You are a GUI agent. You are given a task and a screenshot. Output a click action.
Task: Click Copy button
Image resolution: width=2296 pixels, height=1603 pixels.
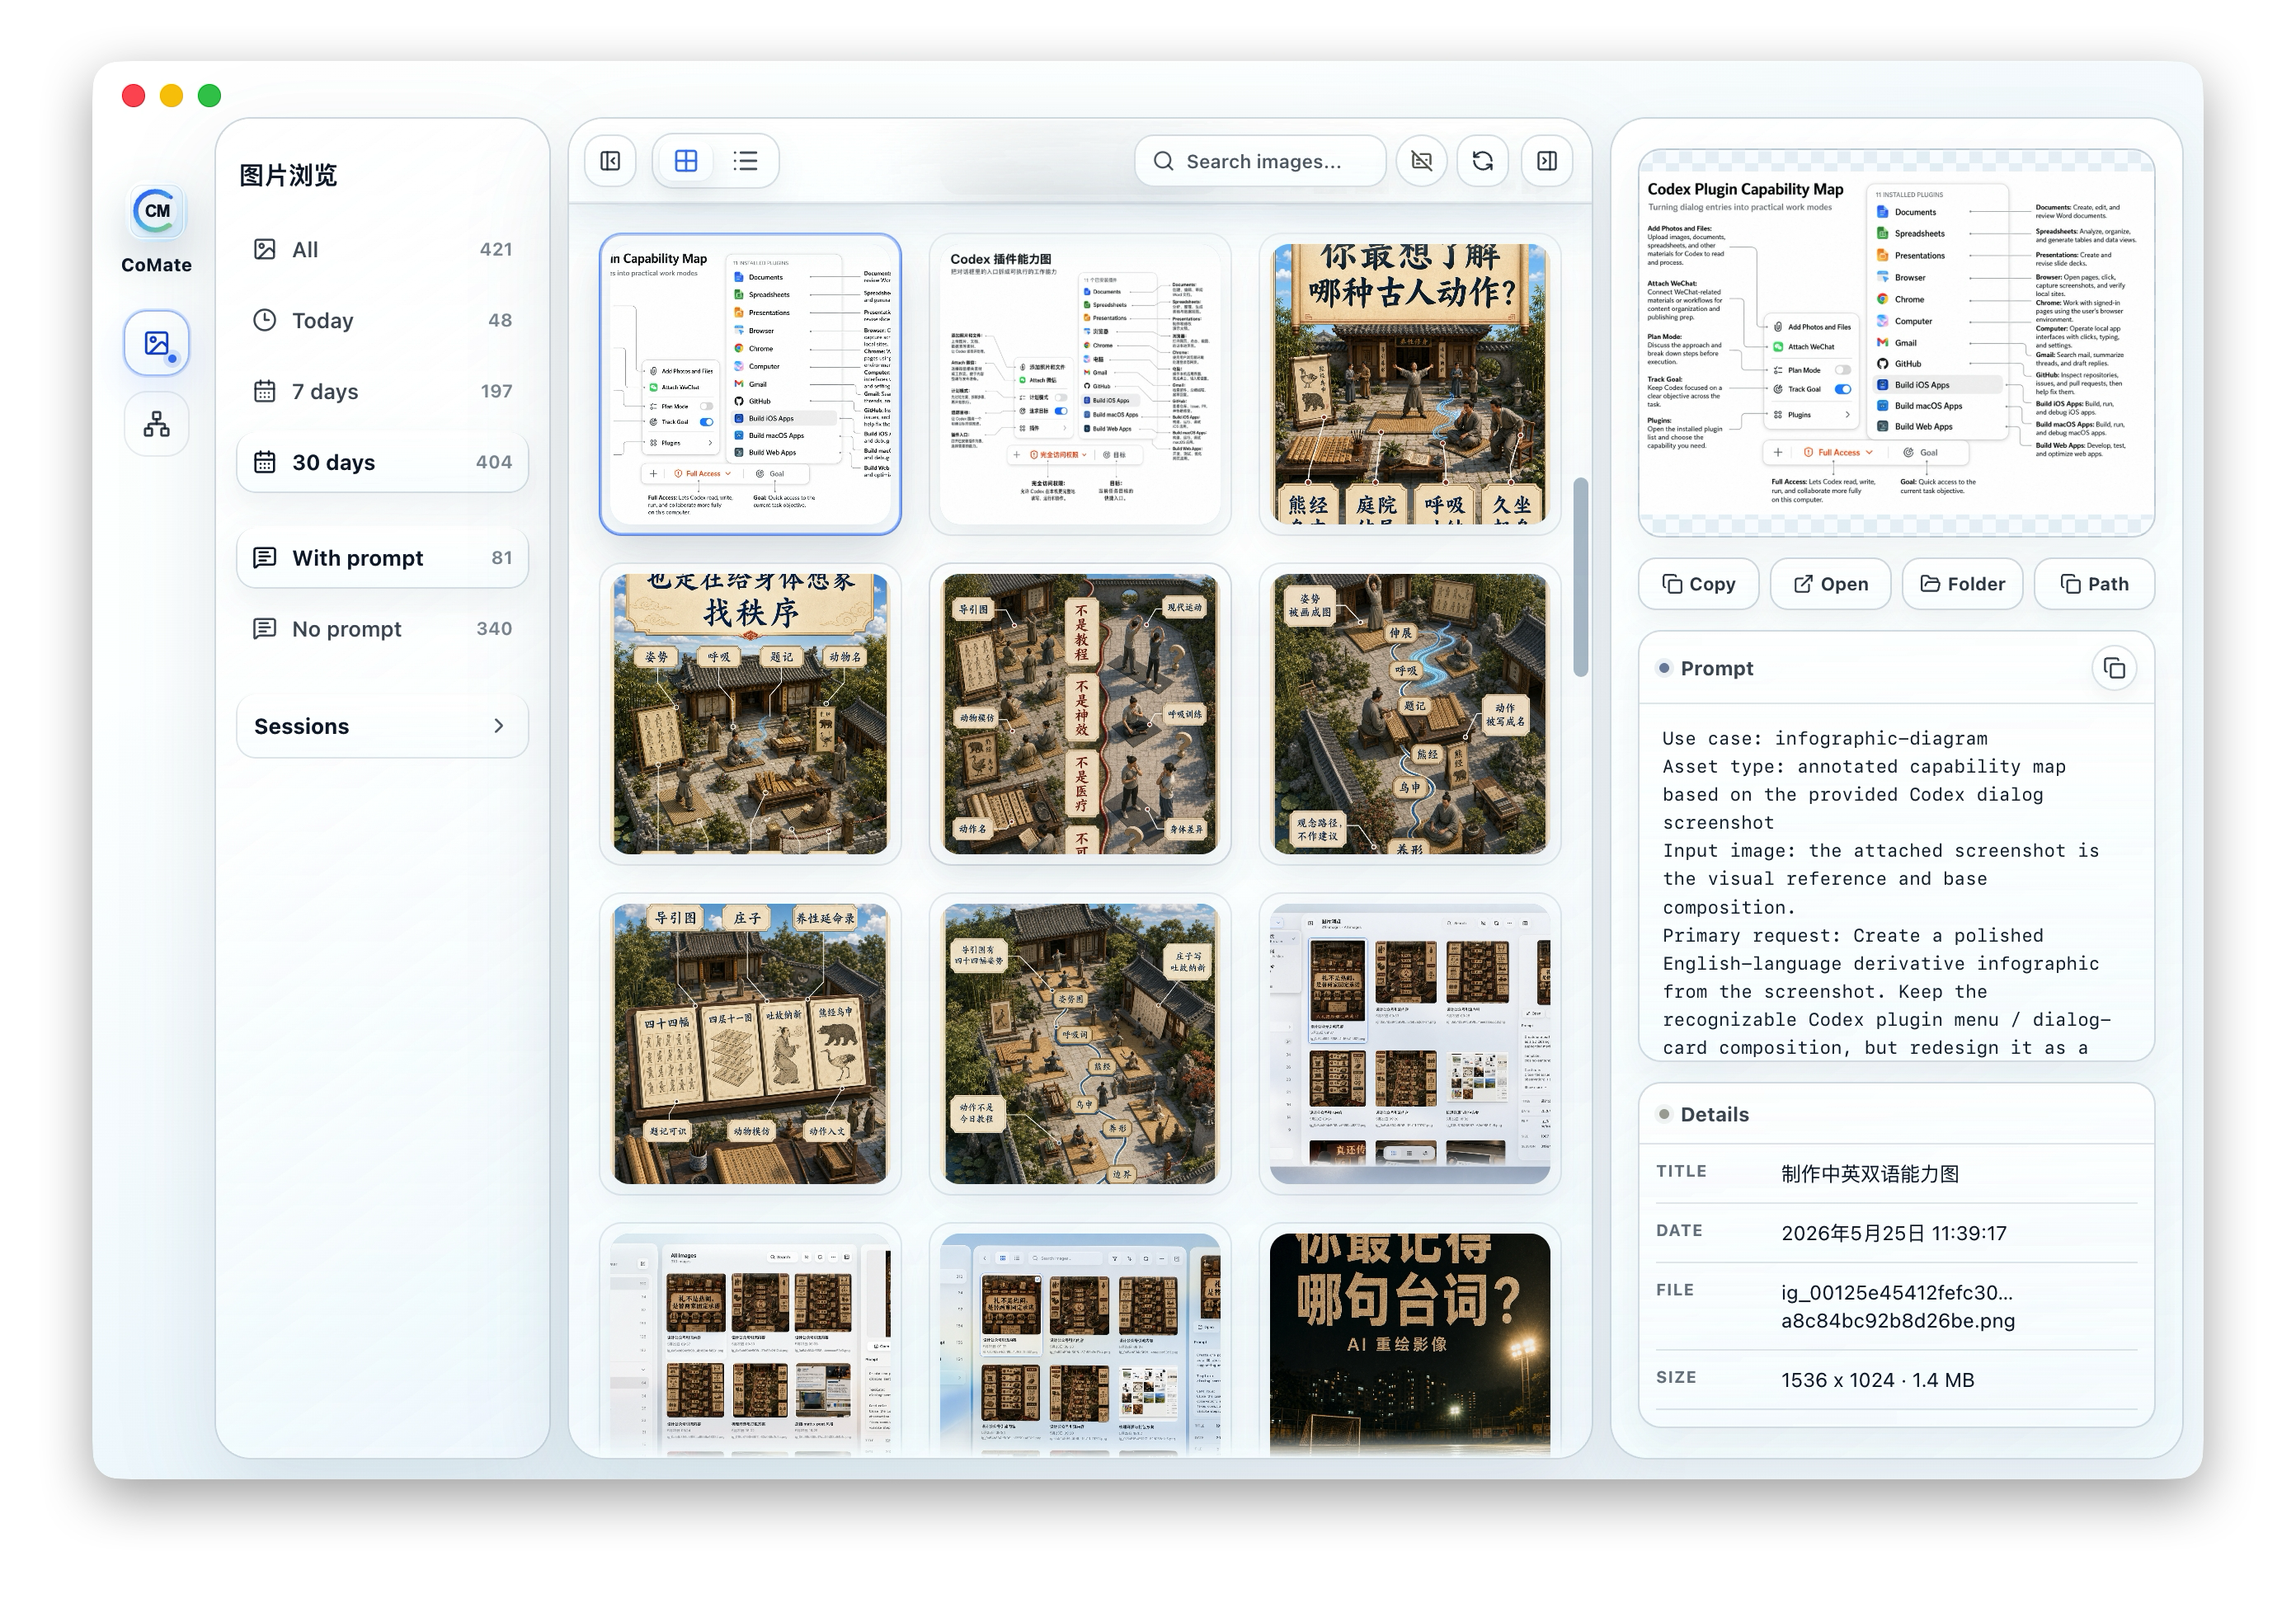coord(1698,584)
